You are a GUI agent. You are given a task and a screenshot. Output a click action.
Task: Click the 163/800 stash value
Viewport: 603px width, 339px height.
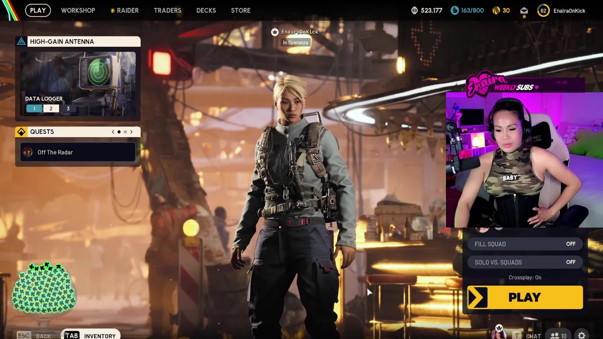473,10
